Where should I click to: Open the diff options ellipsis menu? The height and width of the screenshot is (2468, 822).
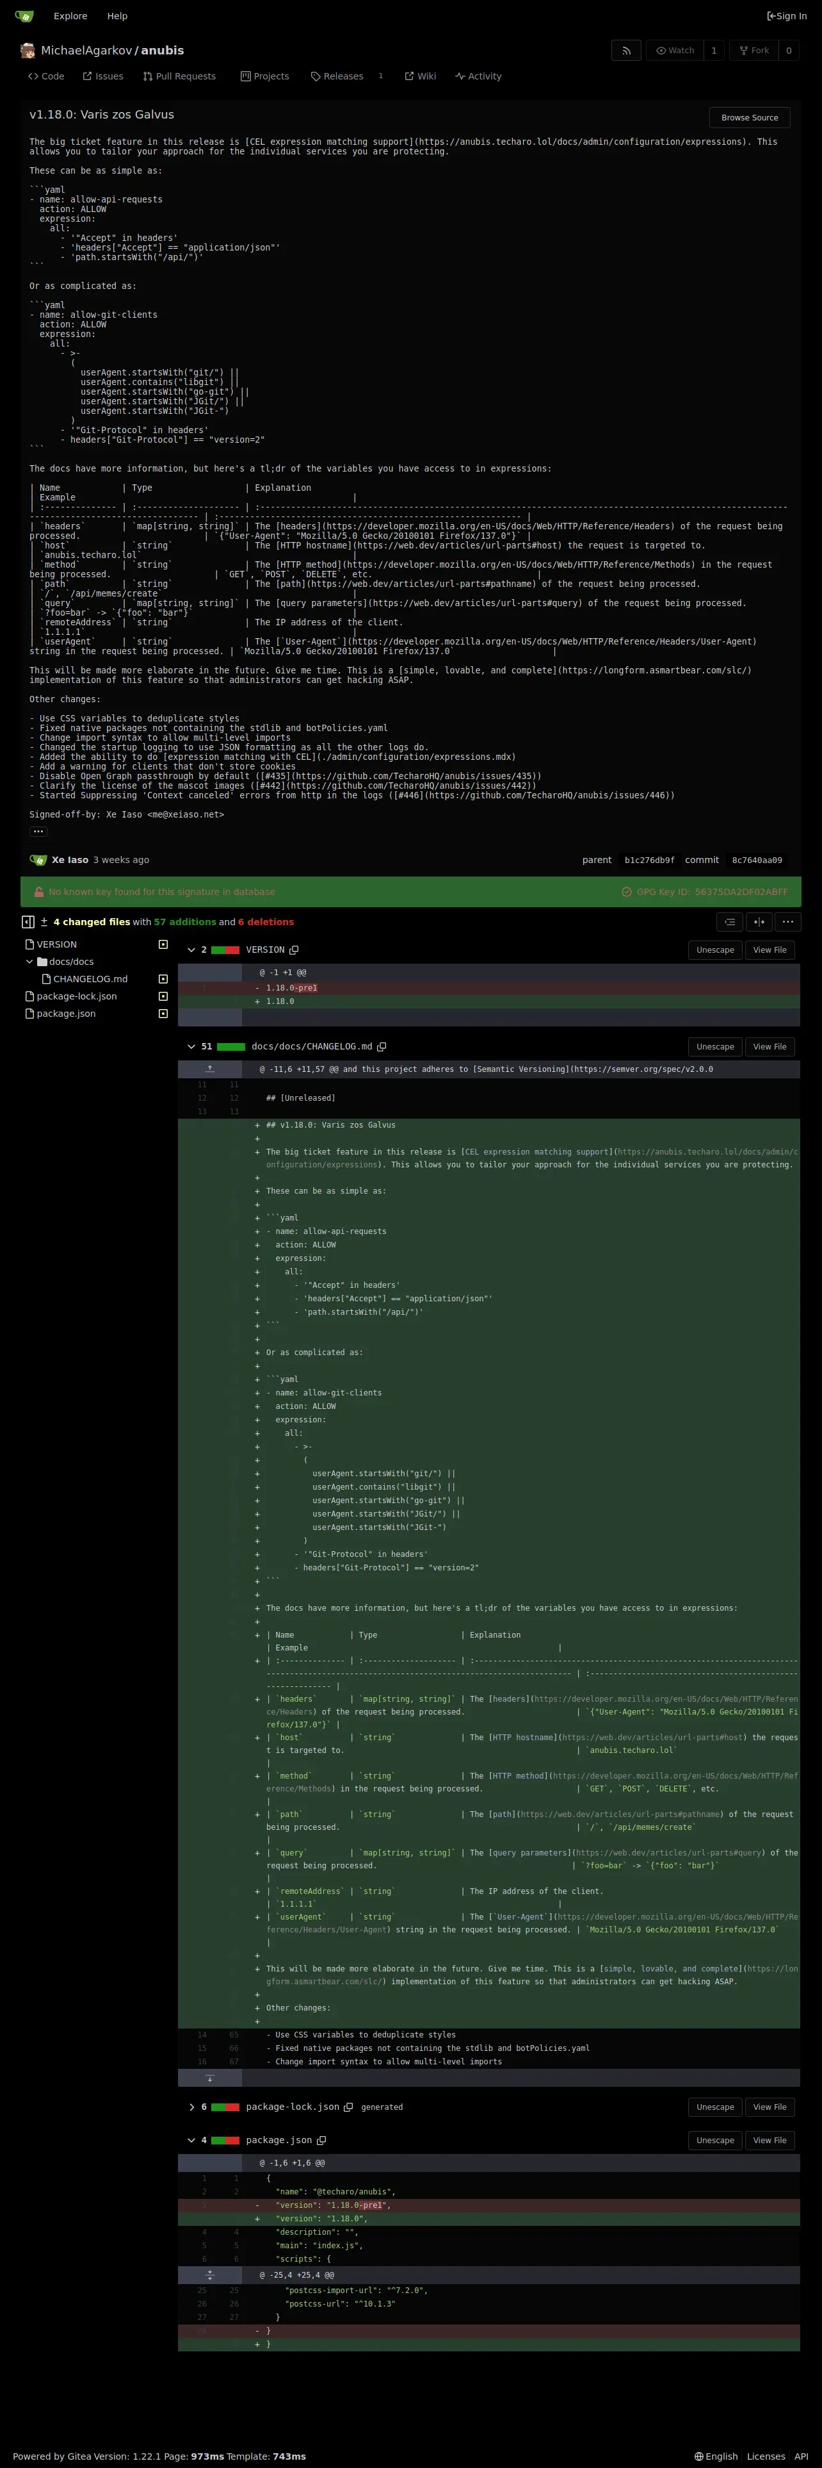click(x=787, y=922)
